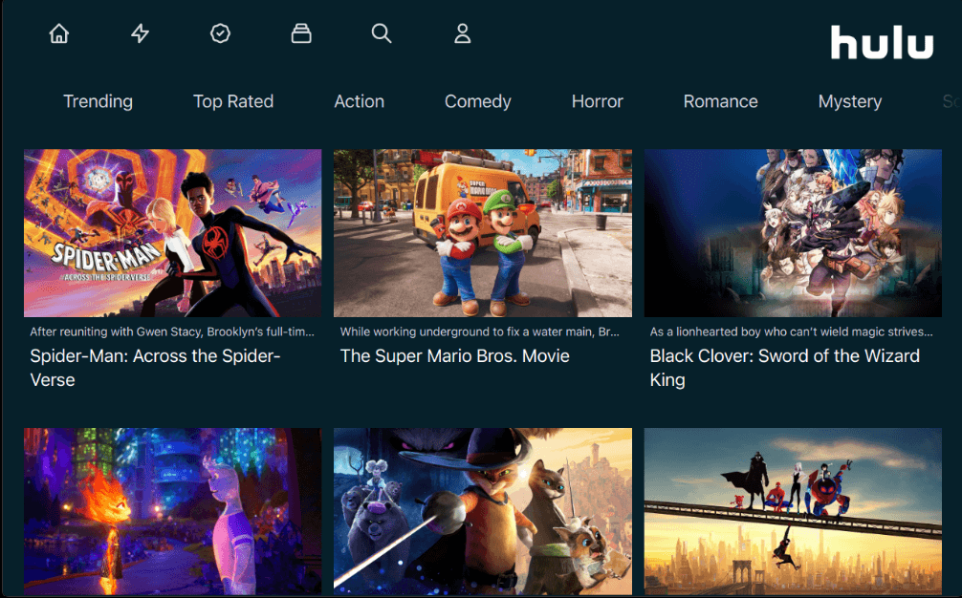Screen dimensions: 962x598
Task: Click the Spider-Man movie poster thumbnail
Action: click(172, 232)
